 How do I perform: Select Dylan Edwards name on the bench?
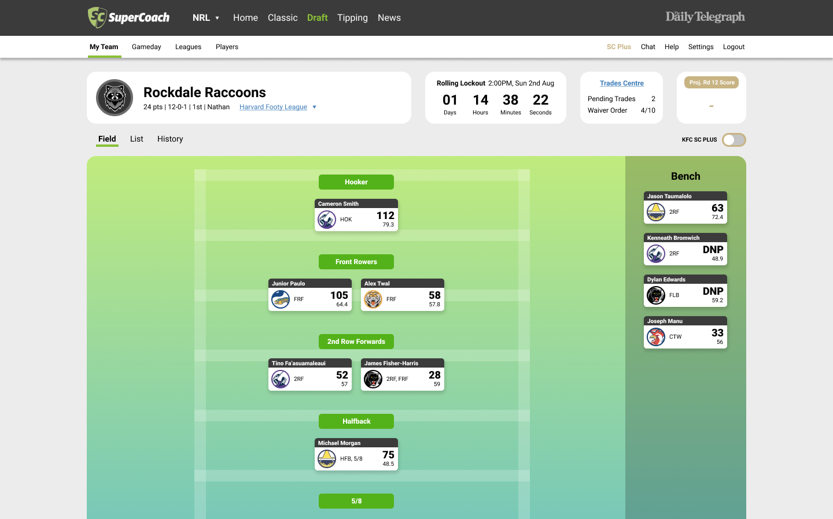pos(666,280)
